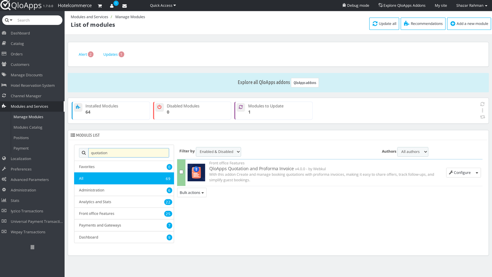Select the Favorites category
Image resolution: width=492 pixels, height=277 pixels.
click(x=124, y=167)
